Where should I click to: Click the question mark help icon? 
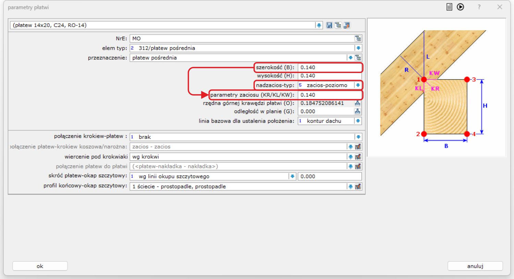pos(479,7)
